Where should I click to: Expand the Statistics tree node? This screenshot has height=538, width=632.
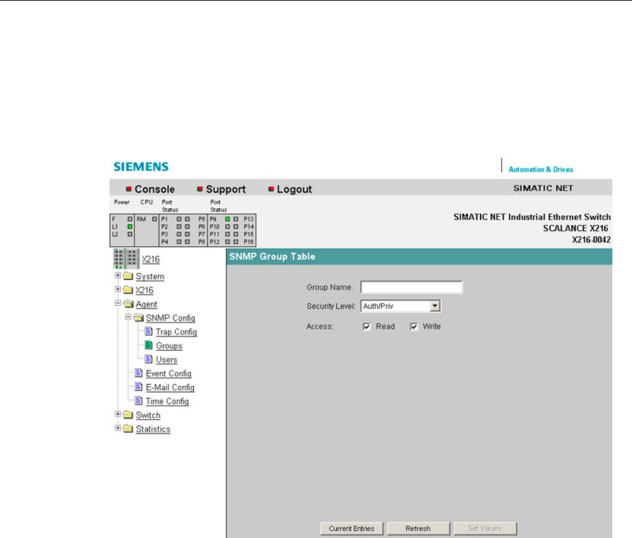(x=118, y=428)
